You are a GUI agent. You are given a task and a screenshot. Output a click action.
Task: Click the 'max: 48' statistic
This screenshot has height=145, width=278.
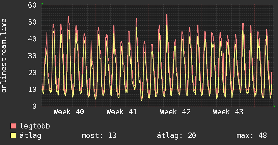(x=252, y=136)
